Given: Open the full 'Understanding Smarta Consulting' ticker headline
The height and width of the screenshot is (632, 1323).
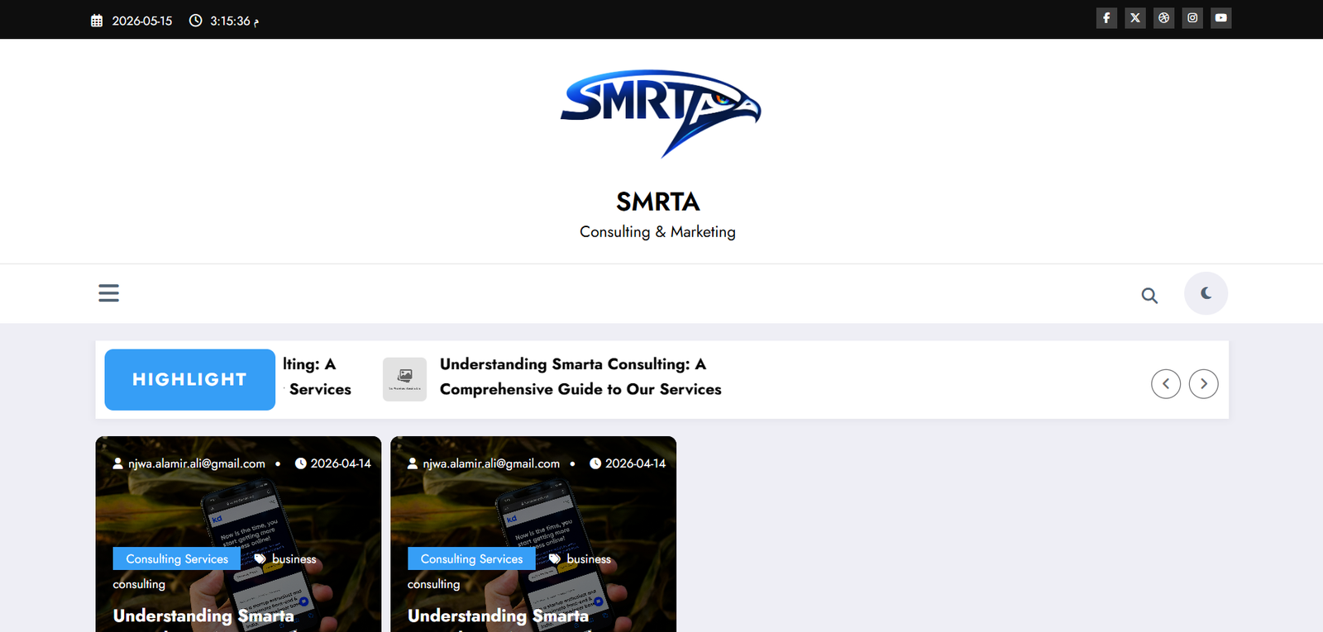Looking at the screenshot, I should coord(580,377).
